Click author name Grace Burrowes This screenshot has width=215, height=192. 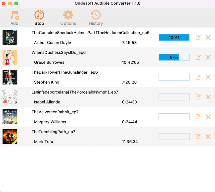pyautogui.click(x=49, y=62)
